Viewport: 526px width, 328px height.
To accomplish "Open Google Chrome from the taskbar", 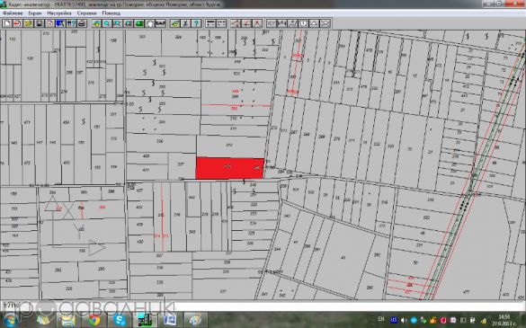I will [x=94, y=320].
